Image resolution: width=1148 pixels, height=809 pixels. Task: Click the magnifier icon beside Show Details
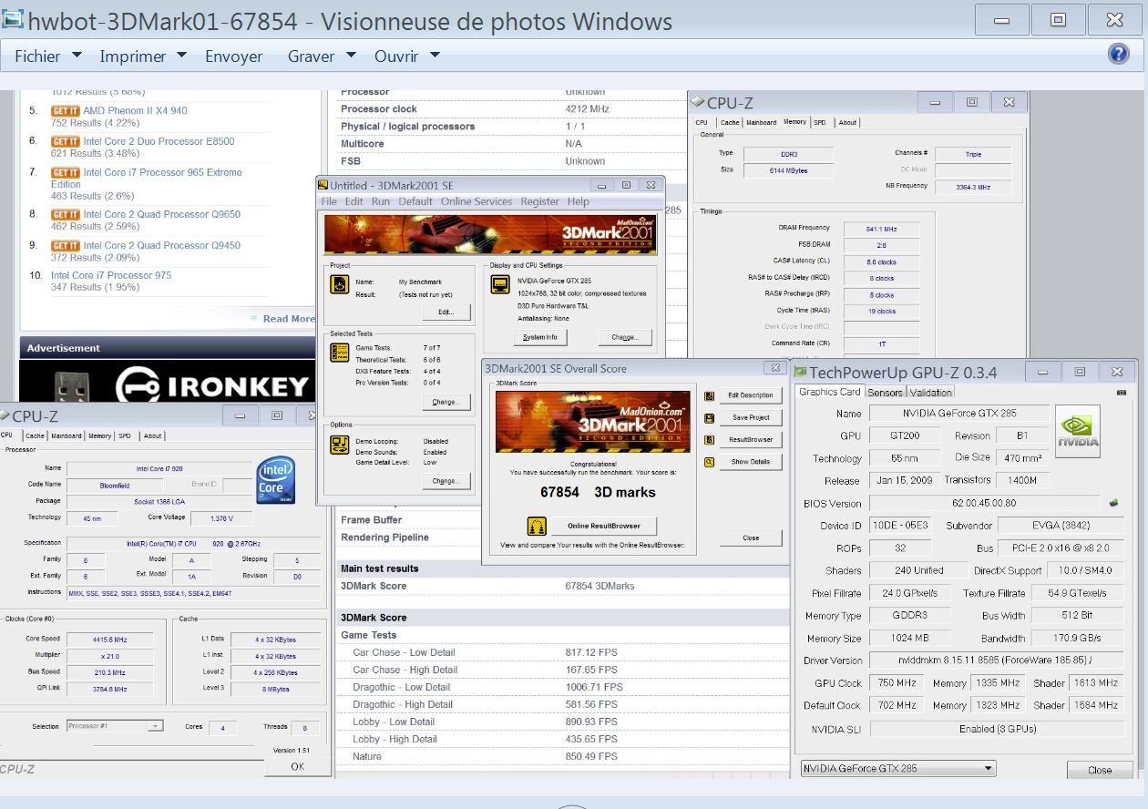coord(710,462)
